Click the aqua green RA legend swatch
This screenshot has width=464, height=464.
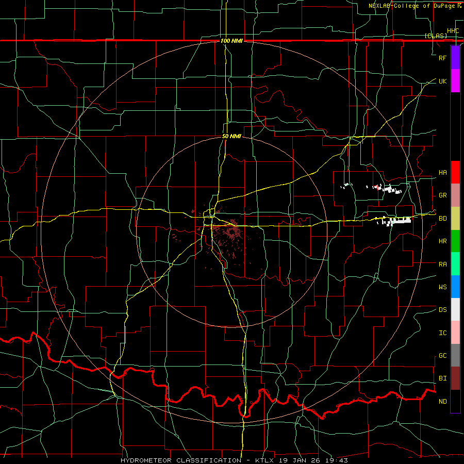pyautogui.click(x=455, y=264)
